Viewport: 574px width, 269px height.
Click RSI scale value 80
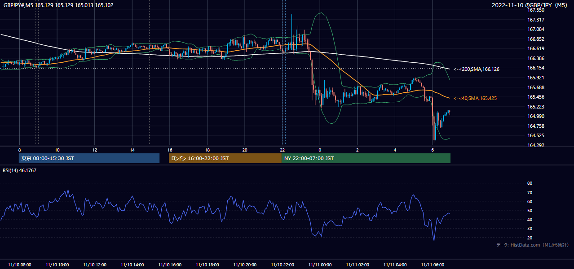pyautogui.click(x=530, y=183)
